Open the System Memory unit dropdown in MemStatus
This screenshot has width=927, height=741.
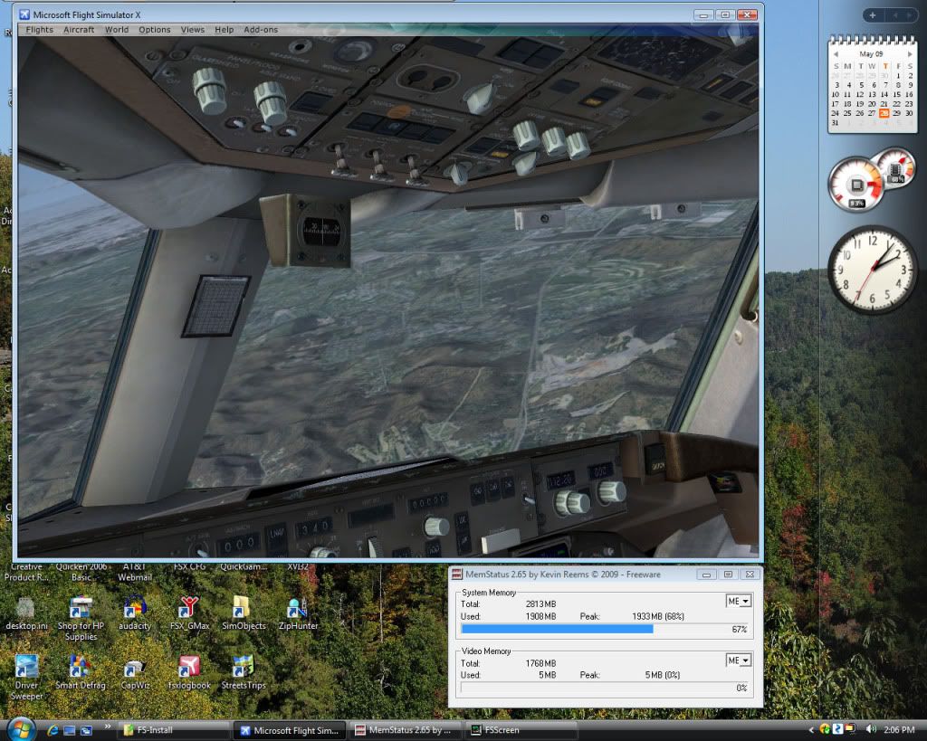tap(739, 601)
